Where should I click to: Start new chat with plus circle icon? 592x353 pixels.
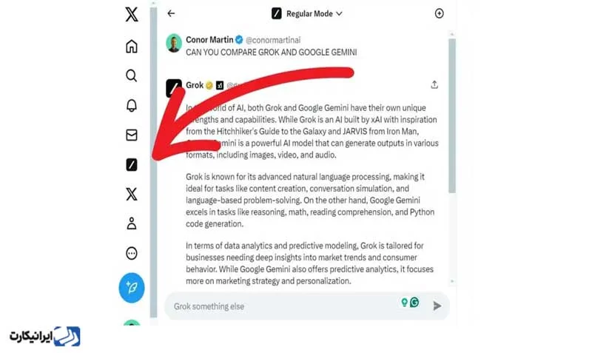(439, 13)
